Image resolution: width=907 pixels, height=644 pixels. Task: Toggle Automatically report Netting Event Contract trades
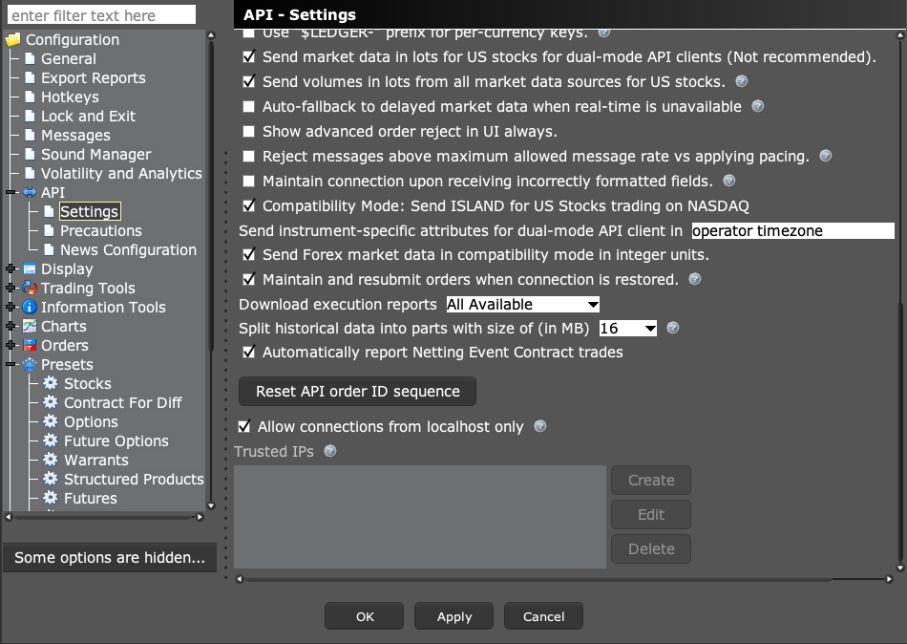249,353
